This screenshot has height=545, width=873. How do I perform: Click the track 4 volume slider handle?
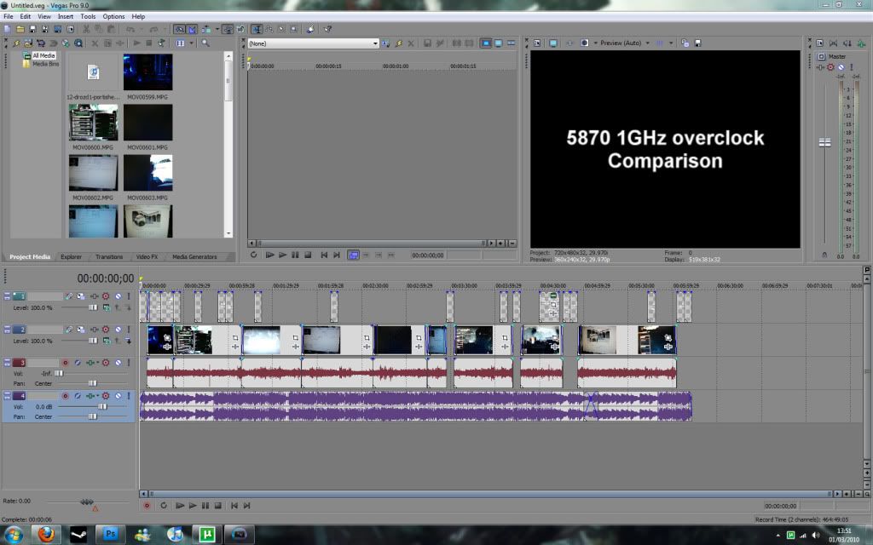tap(102, 407)
